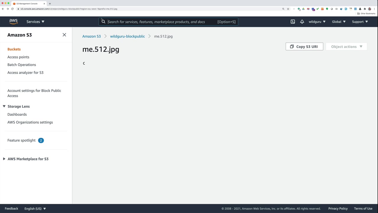Screen dimensions: 378x213
Task: Open the Terms of Use link
Action: pyautogui.click(x=363, y=209)
